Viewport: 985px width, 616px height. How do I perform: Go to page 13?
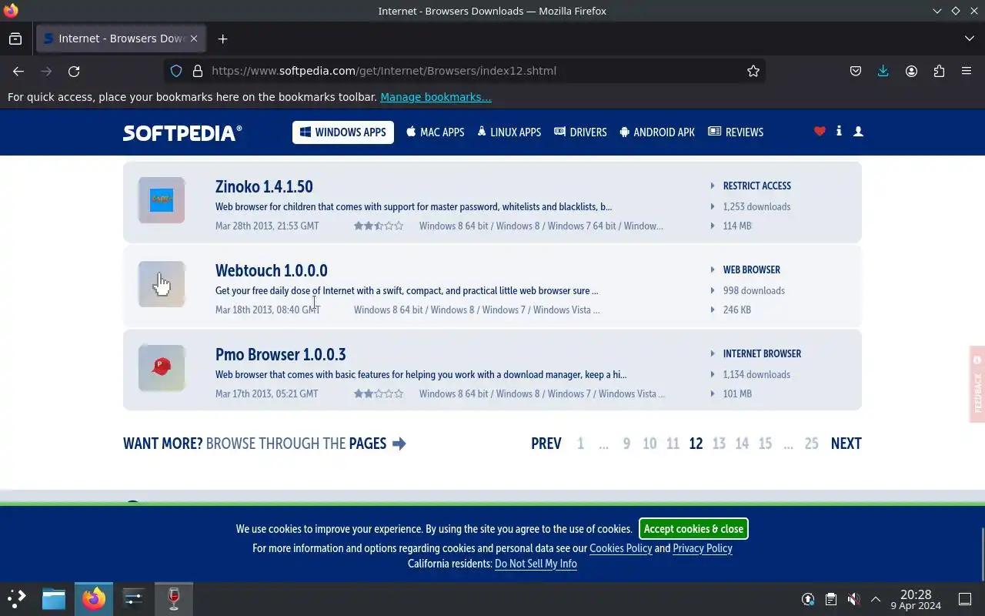pos(719,444)
